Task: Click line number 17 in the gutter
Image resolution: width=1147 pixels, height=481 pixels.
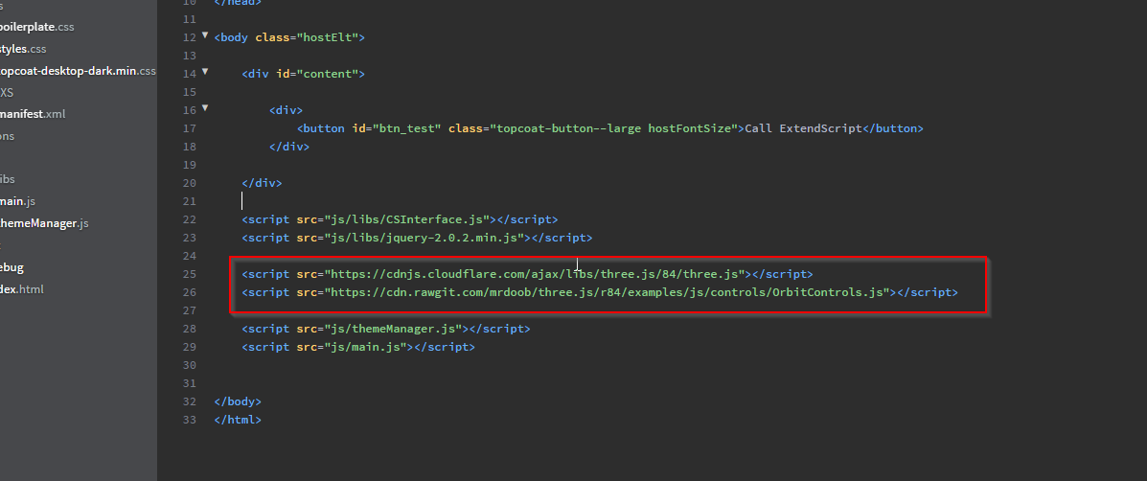Action: [189, 128]
